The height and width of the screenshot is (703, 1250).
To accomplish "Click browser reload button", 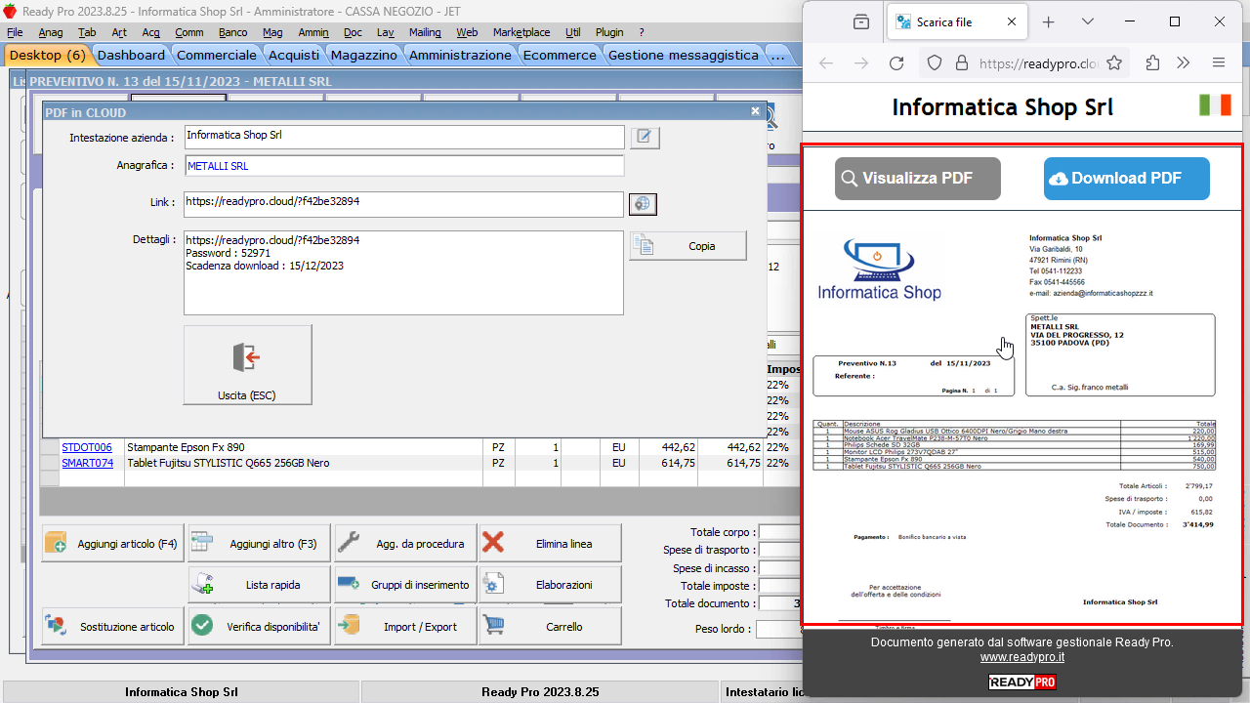I will pos(896,63).
